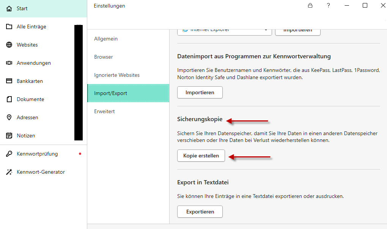This screenshot has height=229, width=387.
Task: Click the Kopie erstellen button
Action: (201, 156)
